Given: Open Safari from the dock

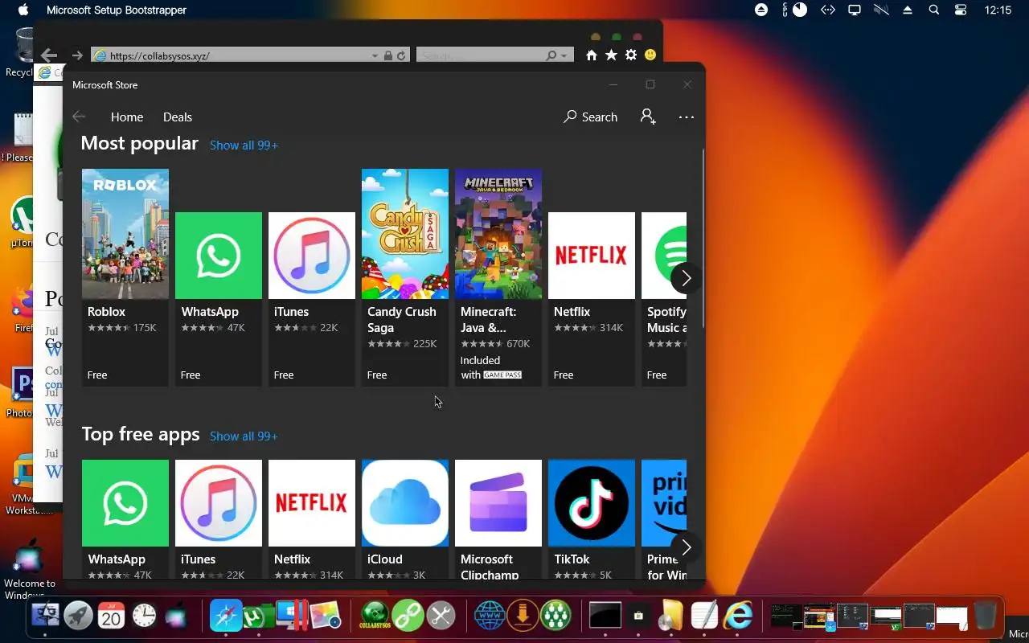Looking at the screenshot, I should [226, 616].
